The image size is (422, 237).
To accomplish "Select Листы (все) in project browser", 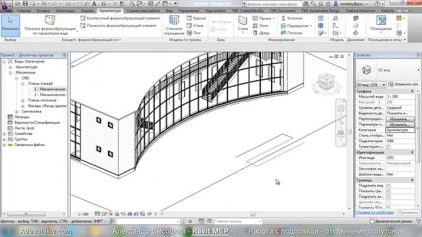I will coord(24,128).
